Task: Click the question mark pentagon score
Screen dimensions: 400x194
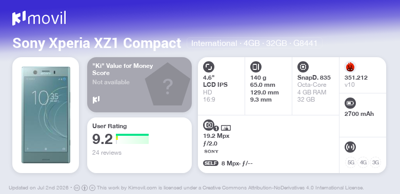Action: click(x=168, y=85)
